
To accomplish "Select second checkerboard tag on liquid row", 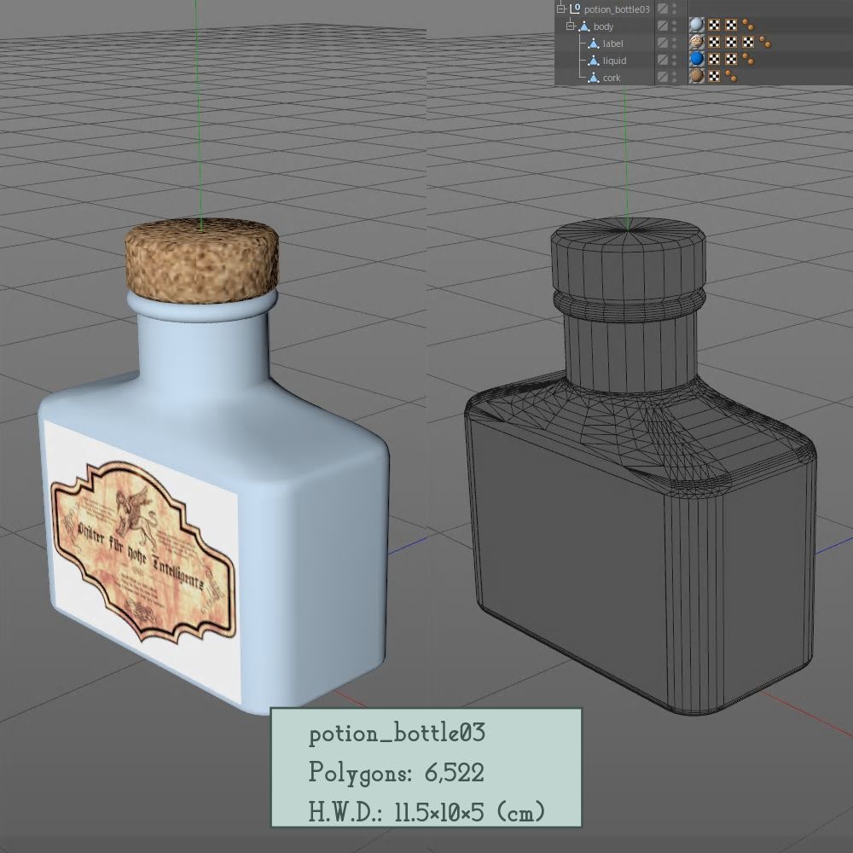I will coord(731,59).
